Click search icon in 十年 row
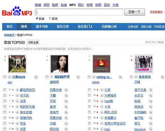 (x=151, y=107)
